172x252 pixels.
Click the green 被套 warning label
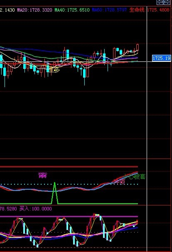(140, 177)
